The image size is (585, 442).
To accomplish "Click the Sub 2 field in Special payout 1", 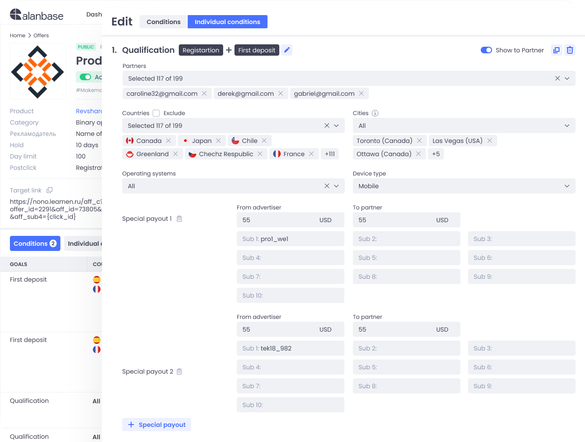I will pos(406,239).
